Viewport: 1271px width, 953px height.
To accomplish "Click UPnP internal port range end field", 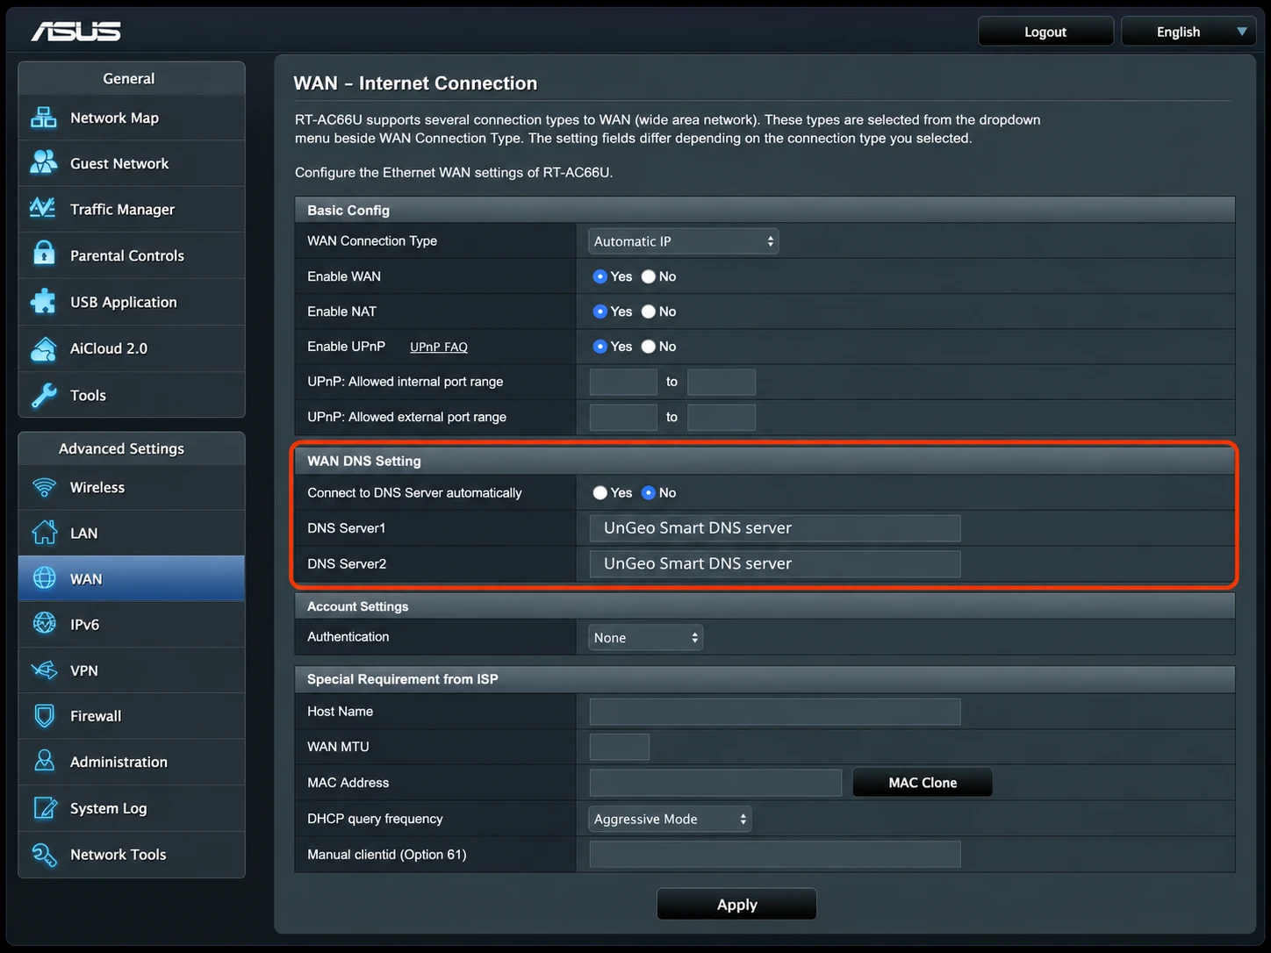I will tap(722, 382).
